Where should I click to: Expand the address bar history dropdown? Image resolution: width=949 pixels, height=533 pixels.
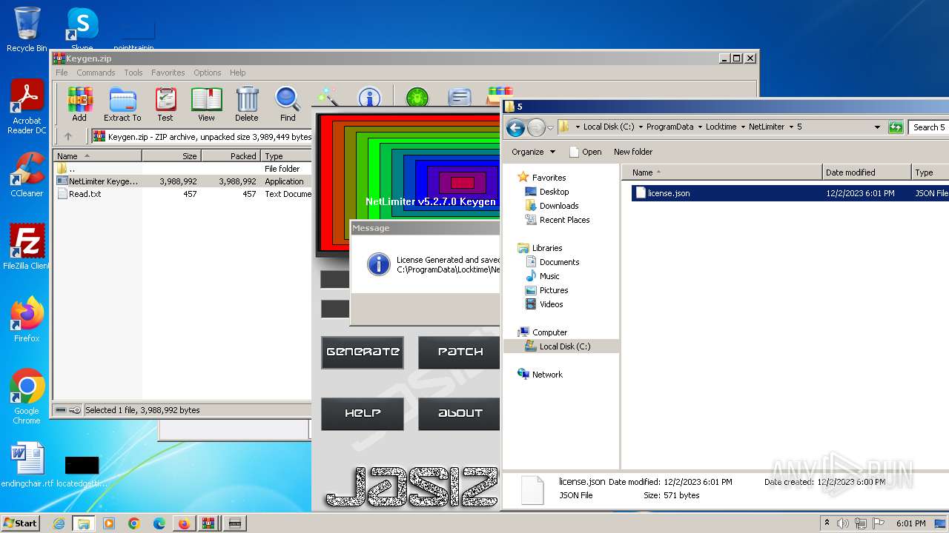point(877,127)
